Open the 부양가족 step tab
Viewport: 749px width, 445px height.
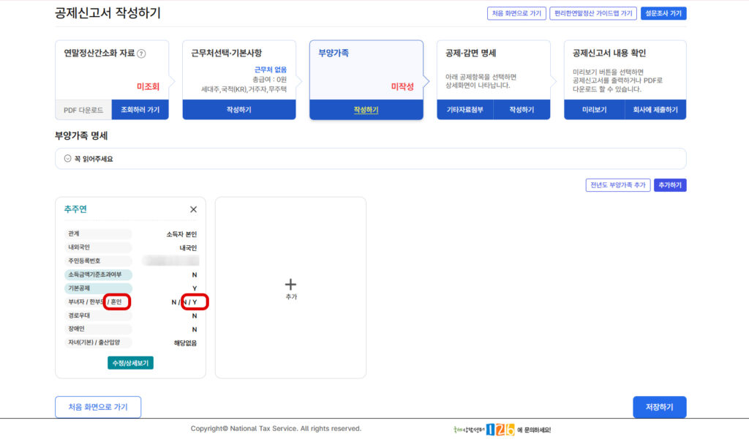(x=366, y=73)
